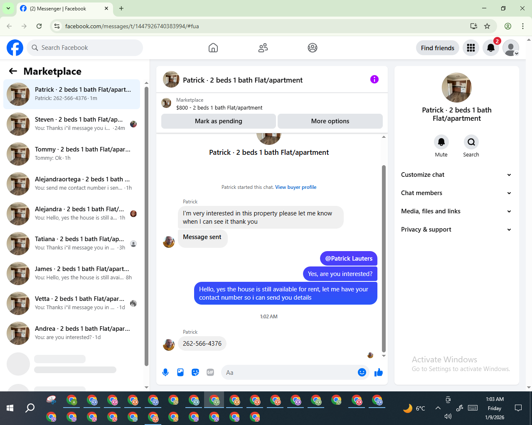Open the Groups icon in top navigation
Viewport: 532px width, 425px height.
(313, 48)
